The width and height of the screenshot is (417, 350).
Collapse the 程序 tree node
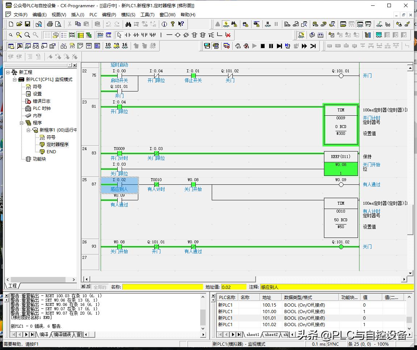(x=22, y=123)
